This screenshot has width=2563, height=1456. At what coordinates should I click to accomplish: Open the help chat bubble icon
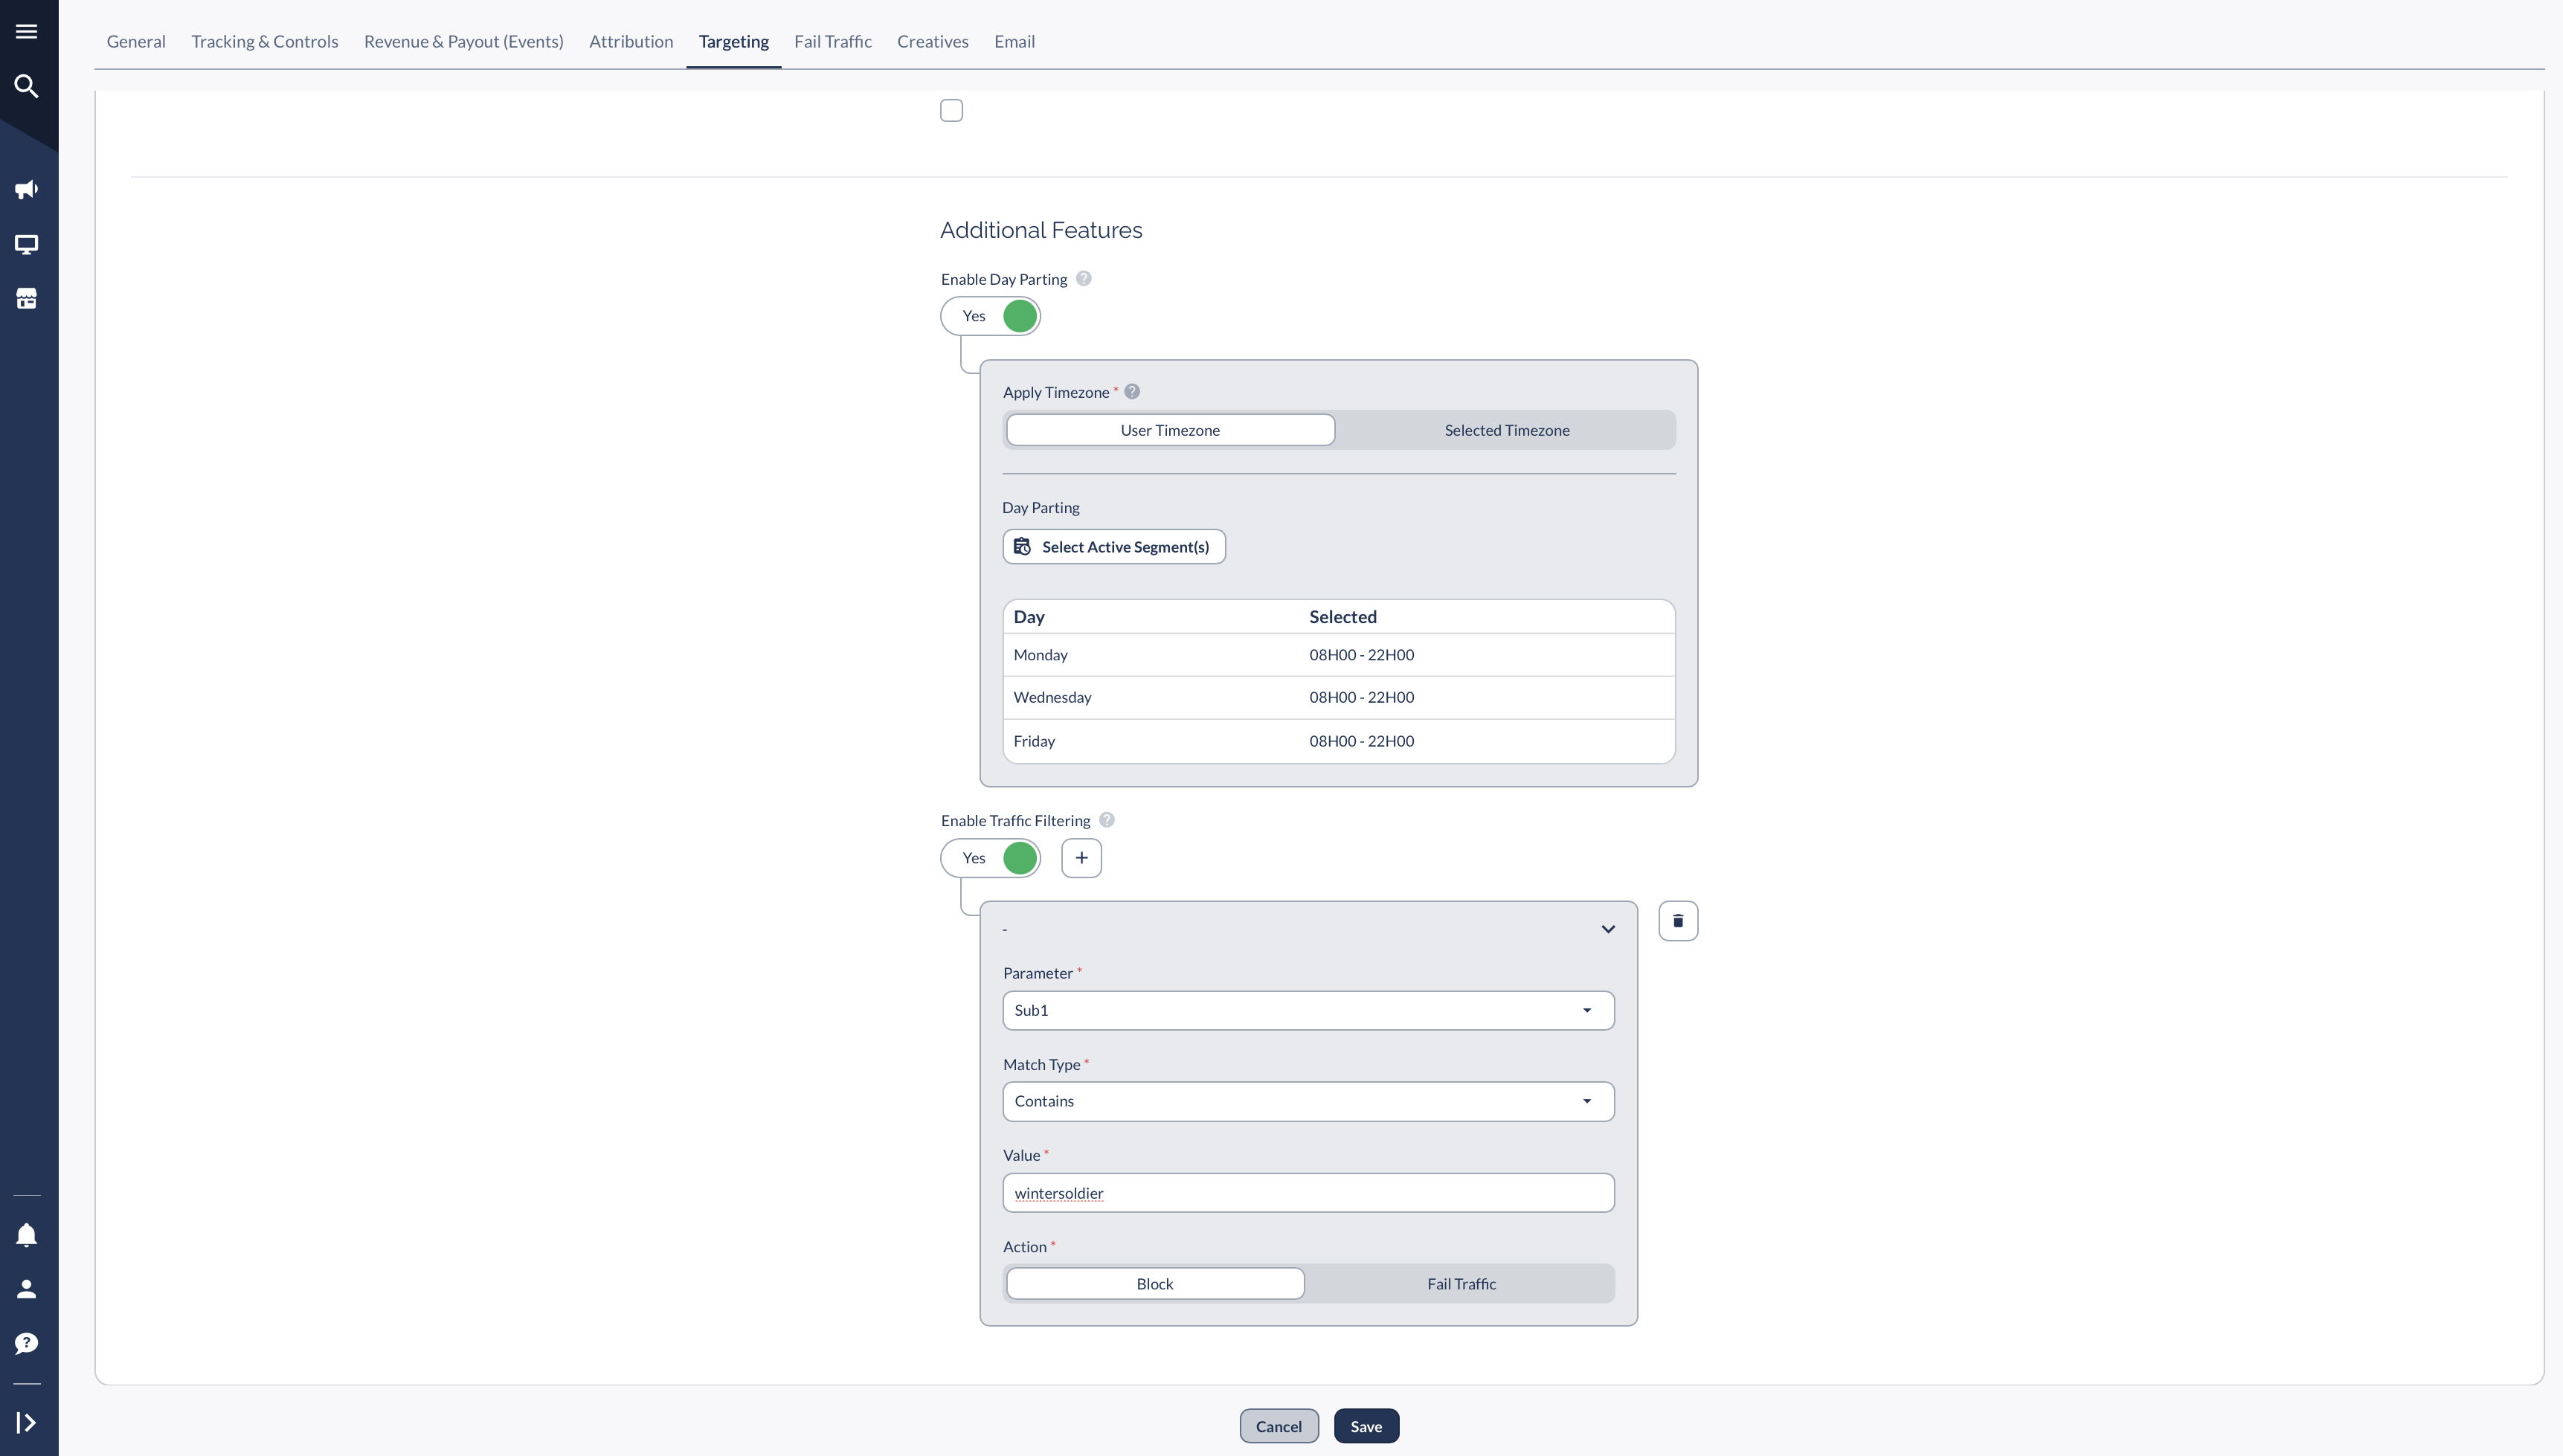[27, 1343]
